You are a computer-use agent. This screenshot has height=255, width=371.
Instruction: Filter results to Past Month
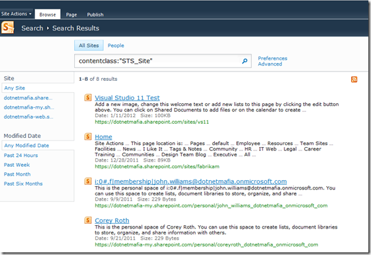(x=17, y=174)
